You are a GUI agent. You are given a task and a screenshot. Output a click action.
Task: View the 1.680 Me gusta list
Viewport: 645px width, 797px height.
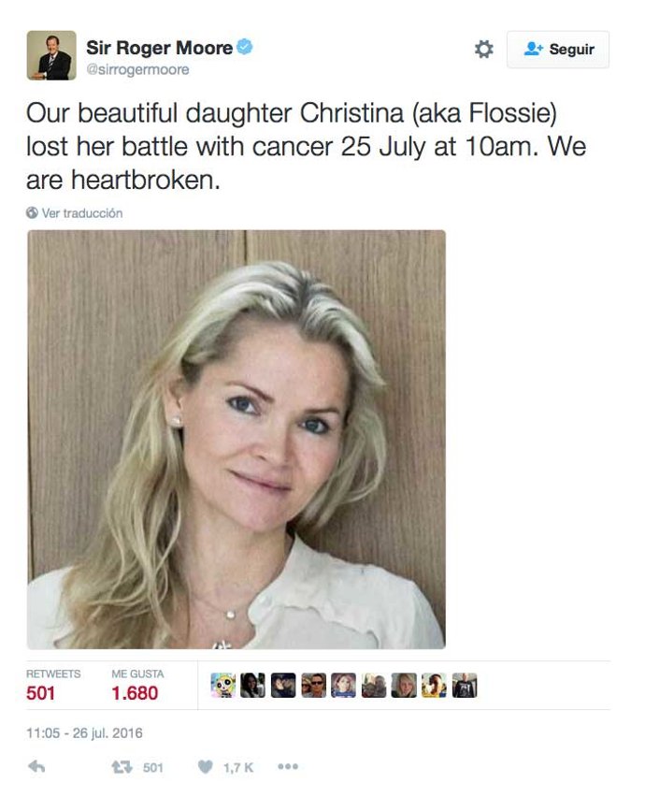(x=135, y=693)
